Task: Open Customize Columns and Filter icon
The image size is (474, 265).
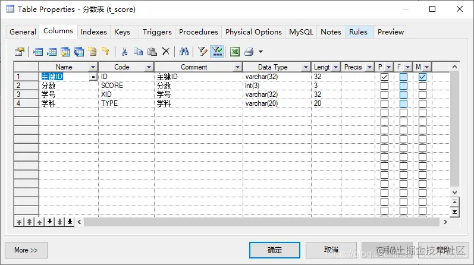Action: click(x=202, y=52)
